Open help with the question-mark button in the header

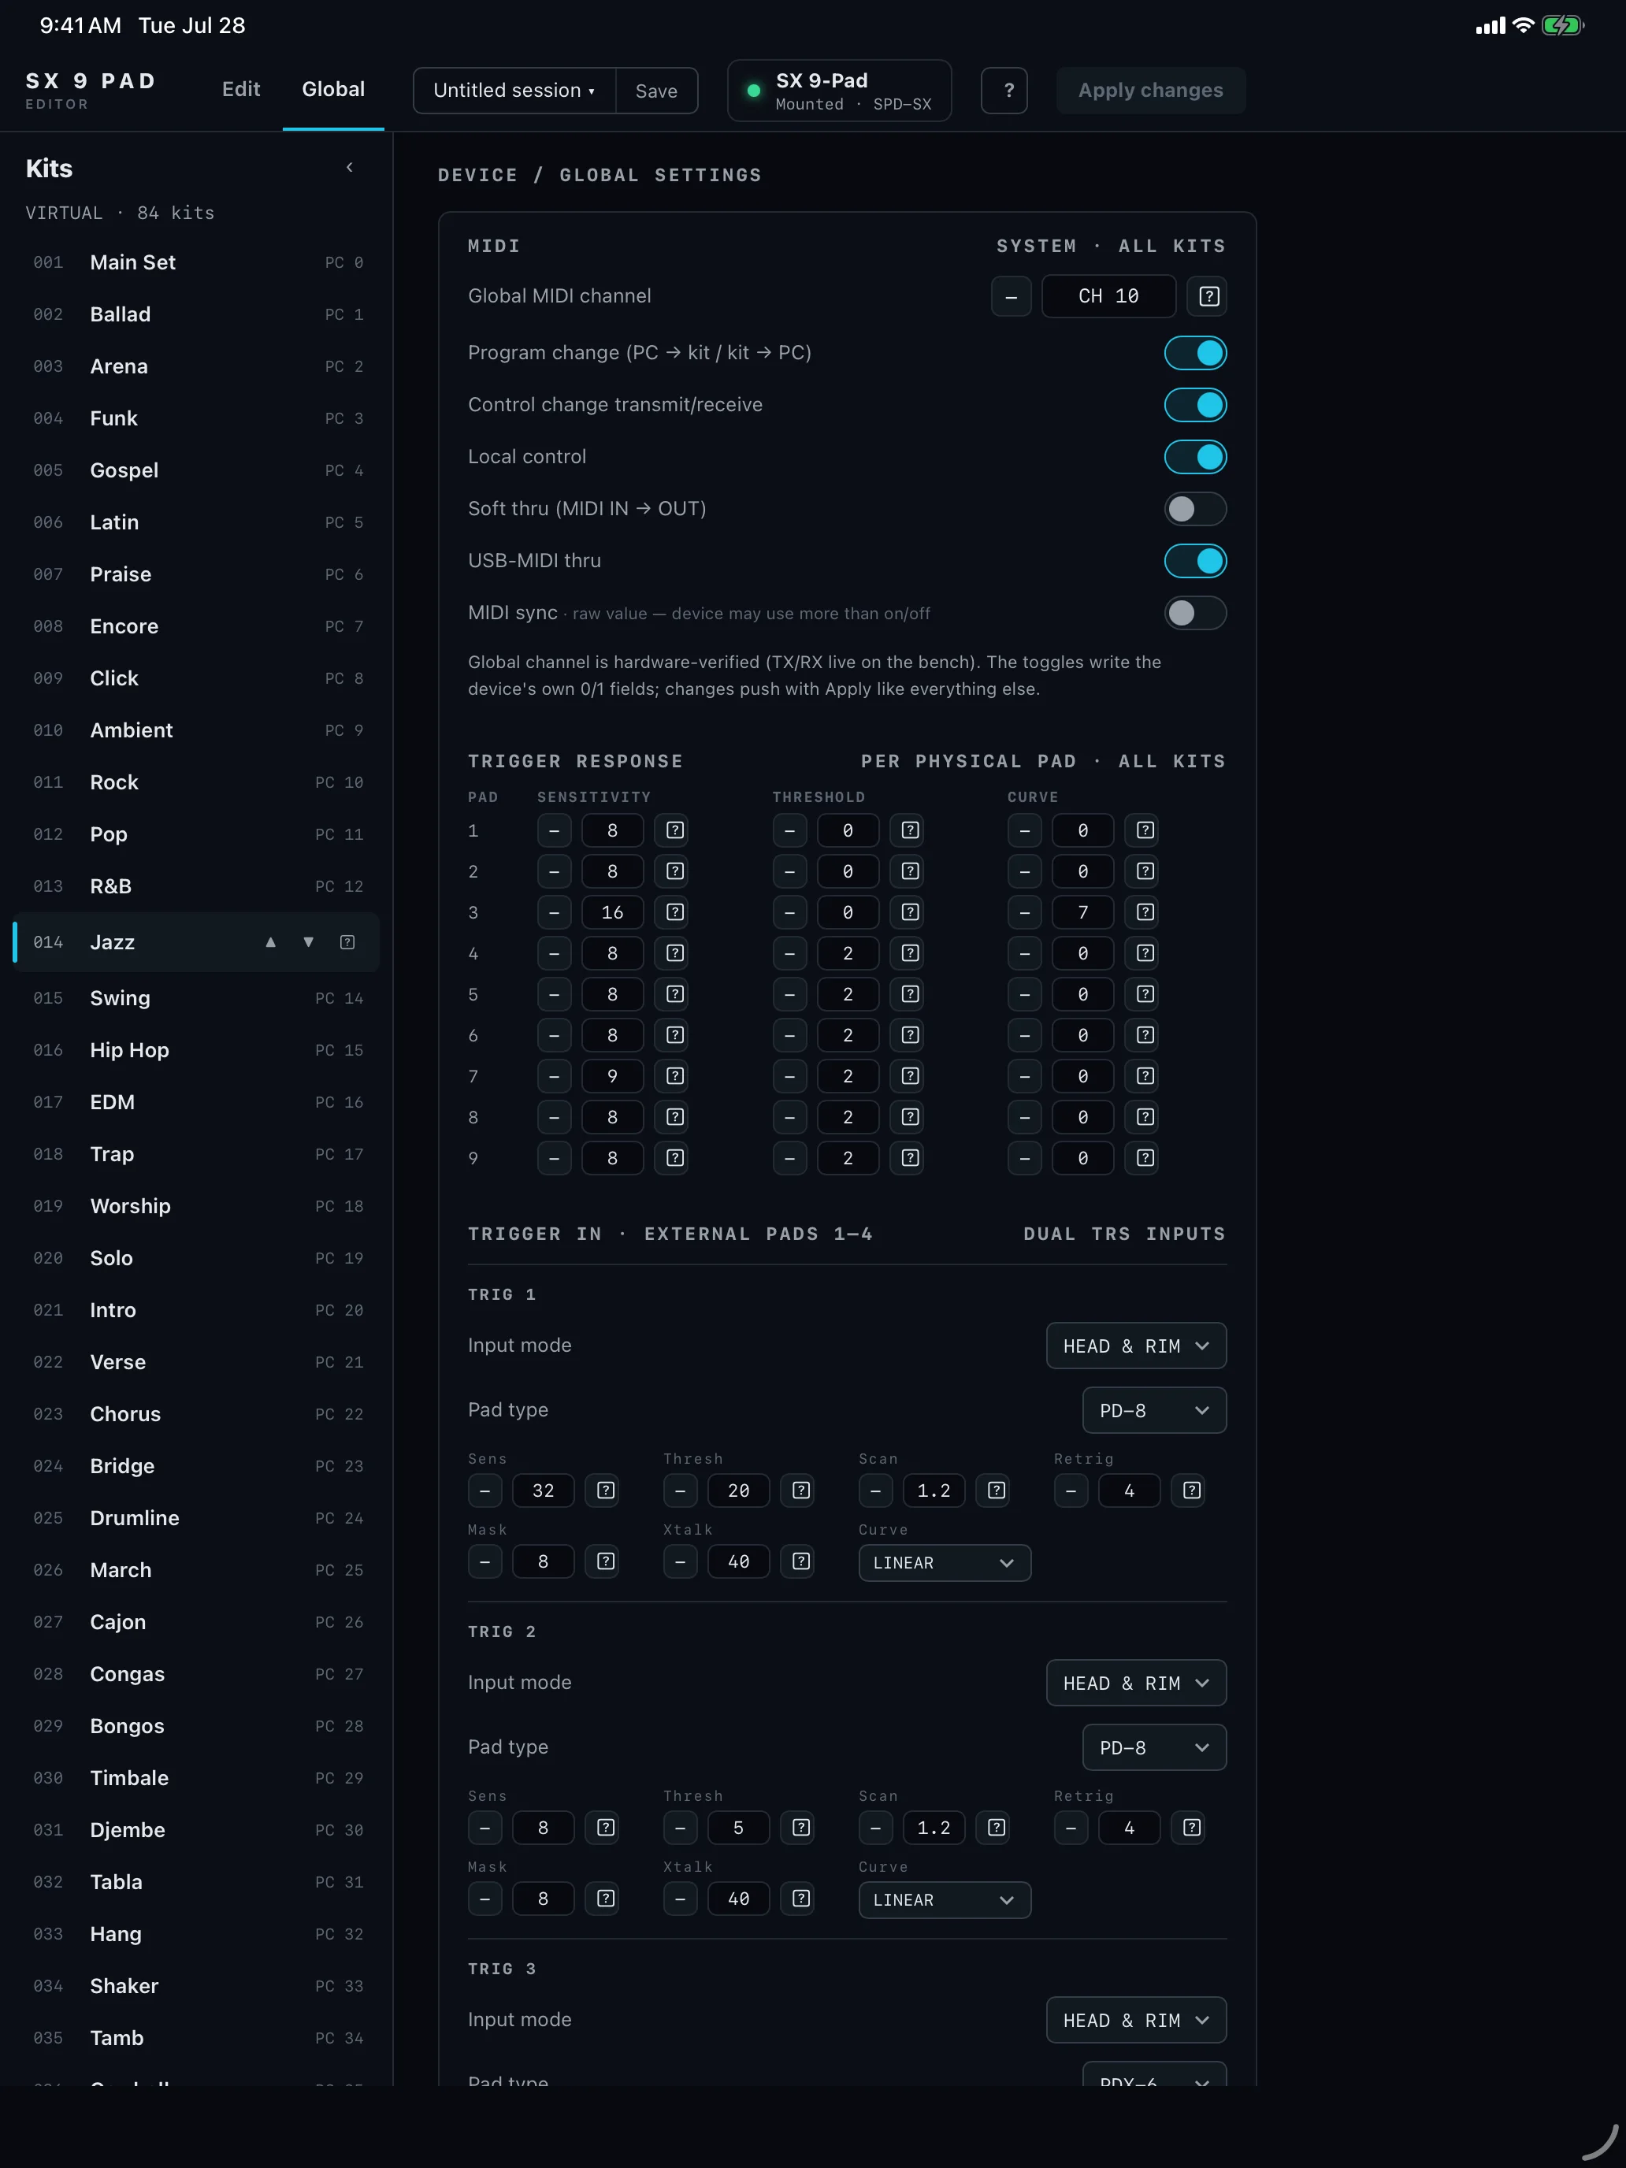pos(1004,90)
